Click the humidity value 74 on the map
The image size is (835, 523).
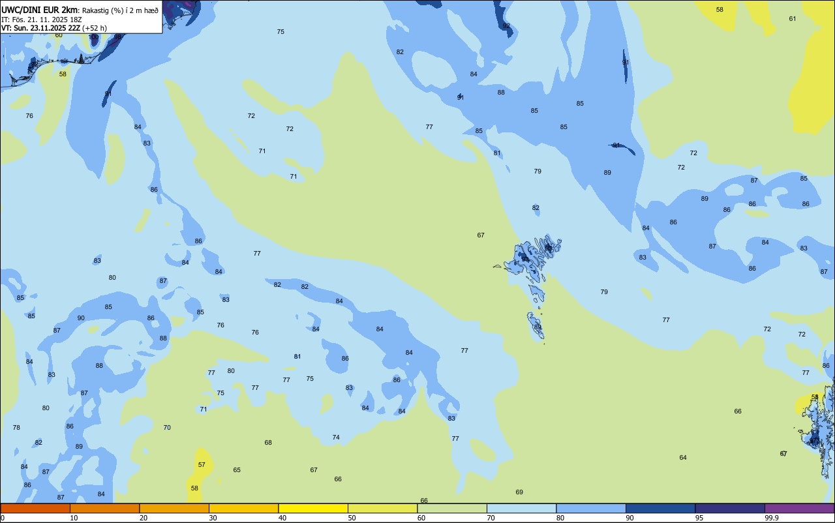[336, 437]
